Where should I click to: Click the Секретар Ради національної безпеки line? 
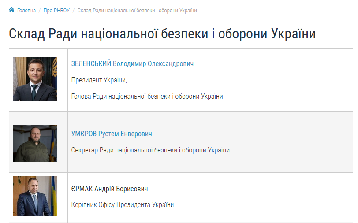coord(150,150)
